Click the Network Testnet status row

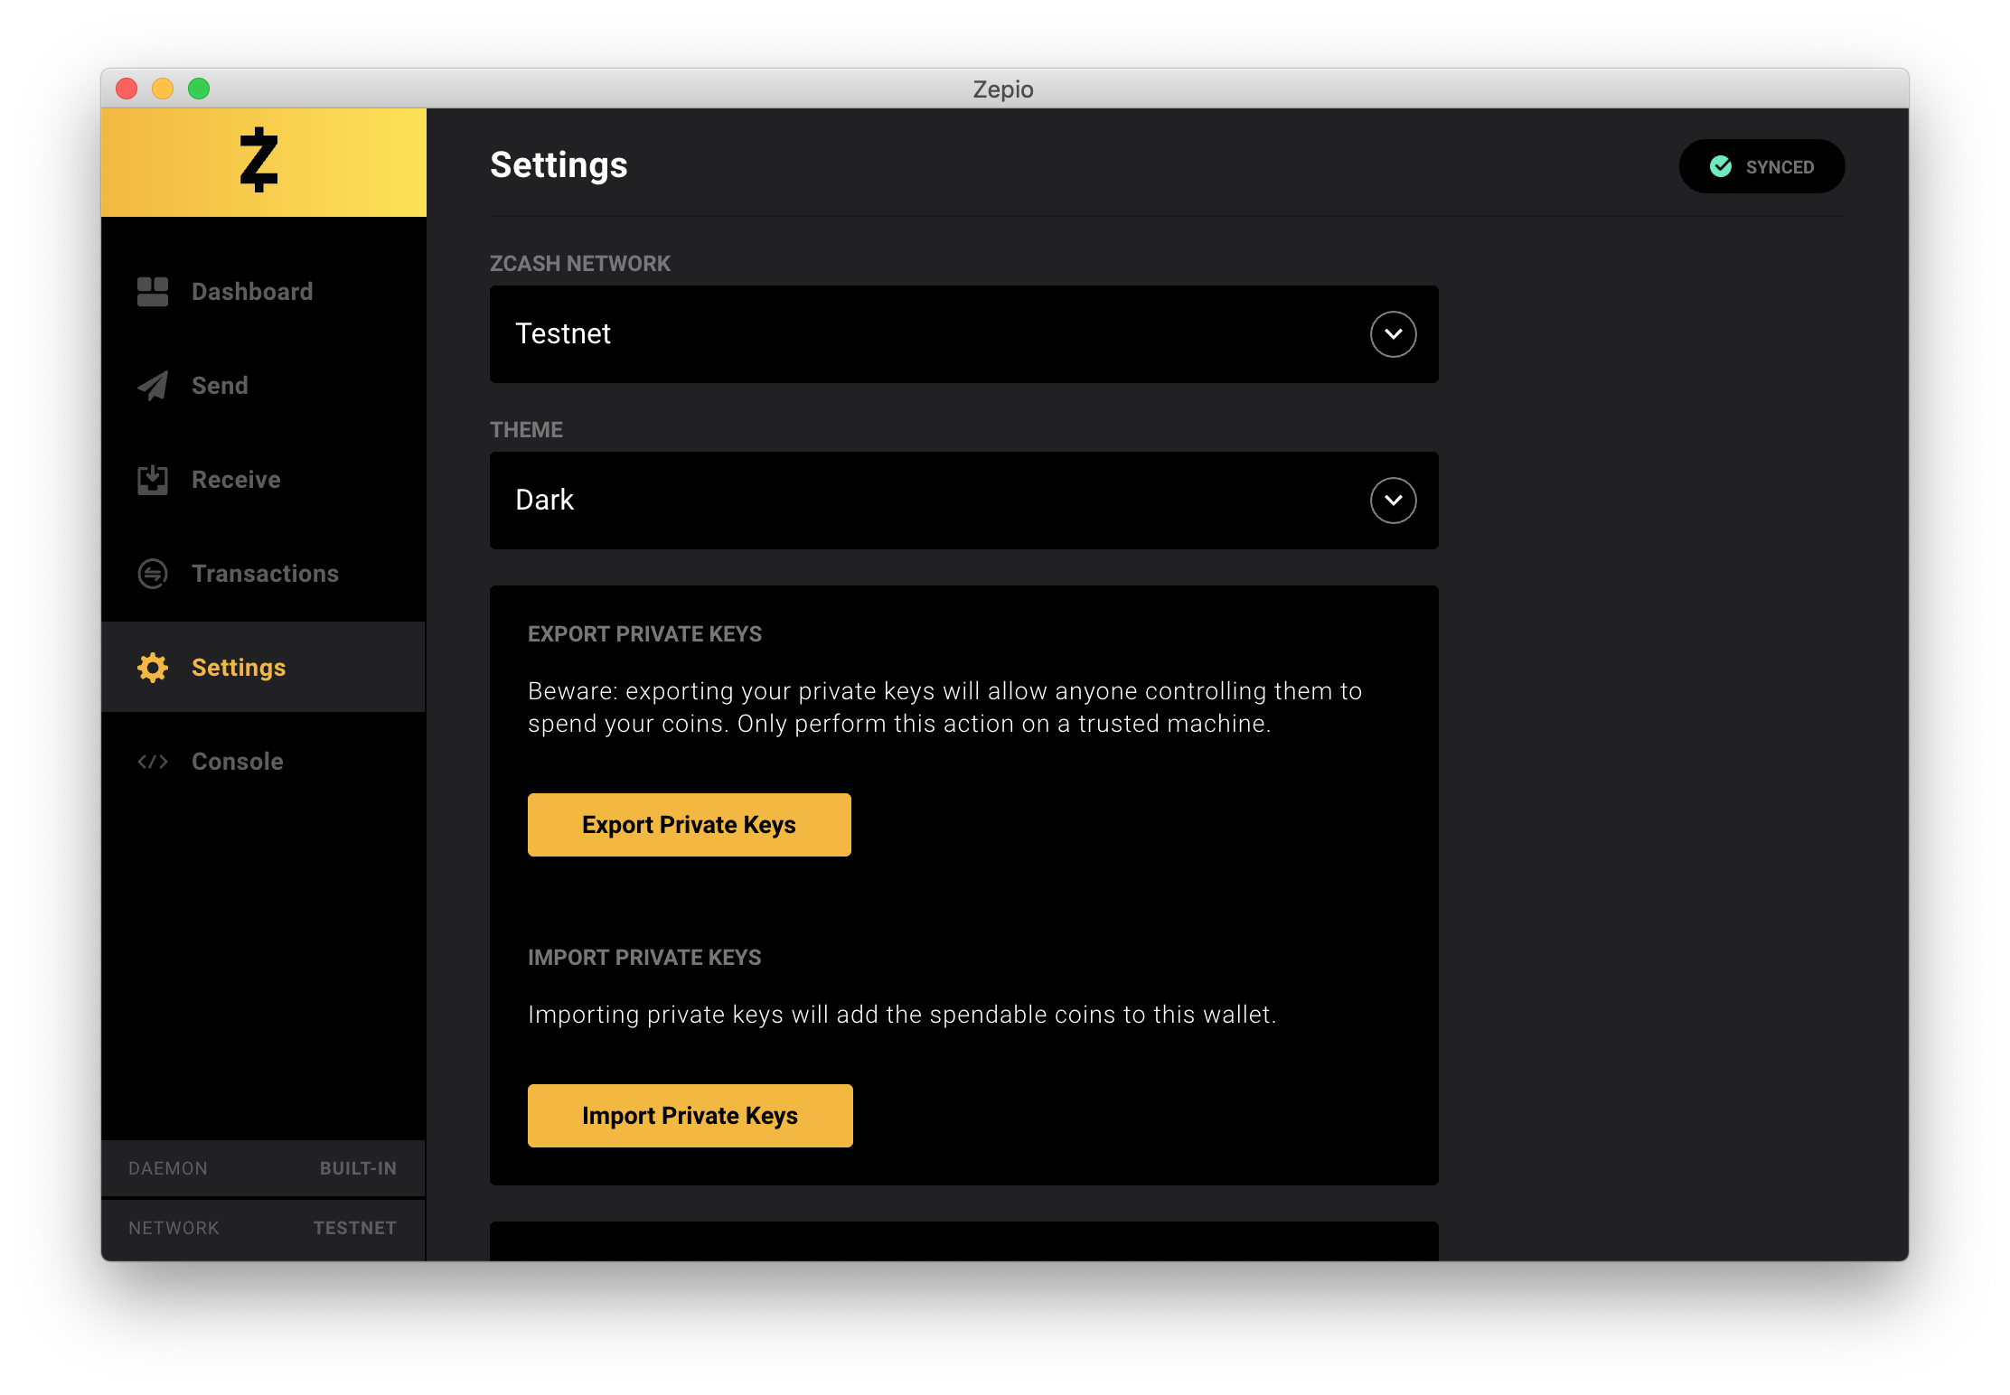click(263, 1228)
